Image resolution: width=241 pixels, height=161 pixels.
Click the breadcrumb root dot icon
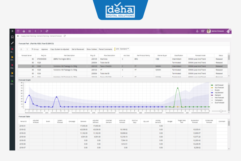point(18,36)
